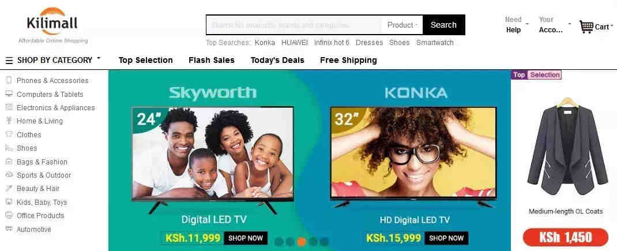This screenshot has width=617, height=251.
Task: Open the Shop By Category hamburger icon
Action: (9, 61)
